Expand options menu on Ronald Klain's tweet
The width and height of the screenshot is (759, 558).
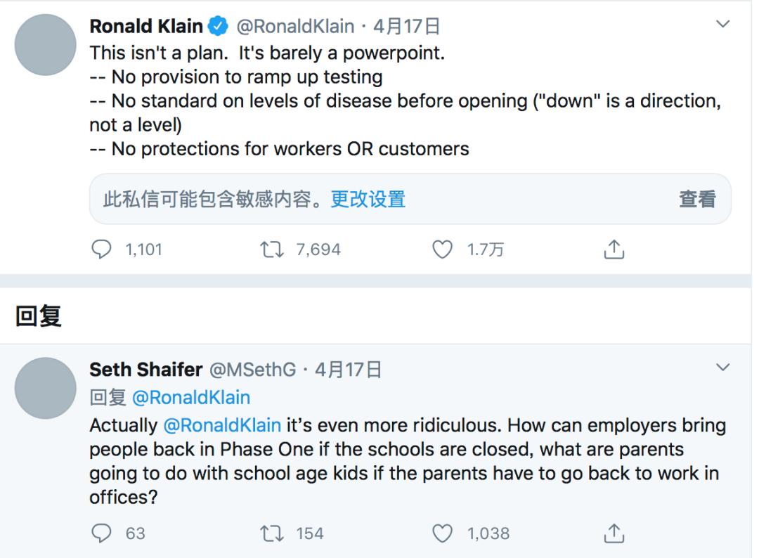(722, 25)
